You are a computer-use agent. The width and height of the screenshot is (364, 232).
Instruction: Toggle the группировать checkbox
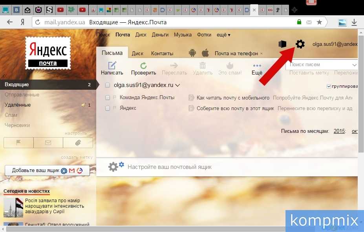coord(329,87)
